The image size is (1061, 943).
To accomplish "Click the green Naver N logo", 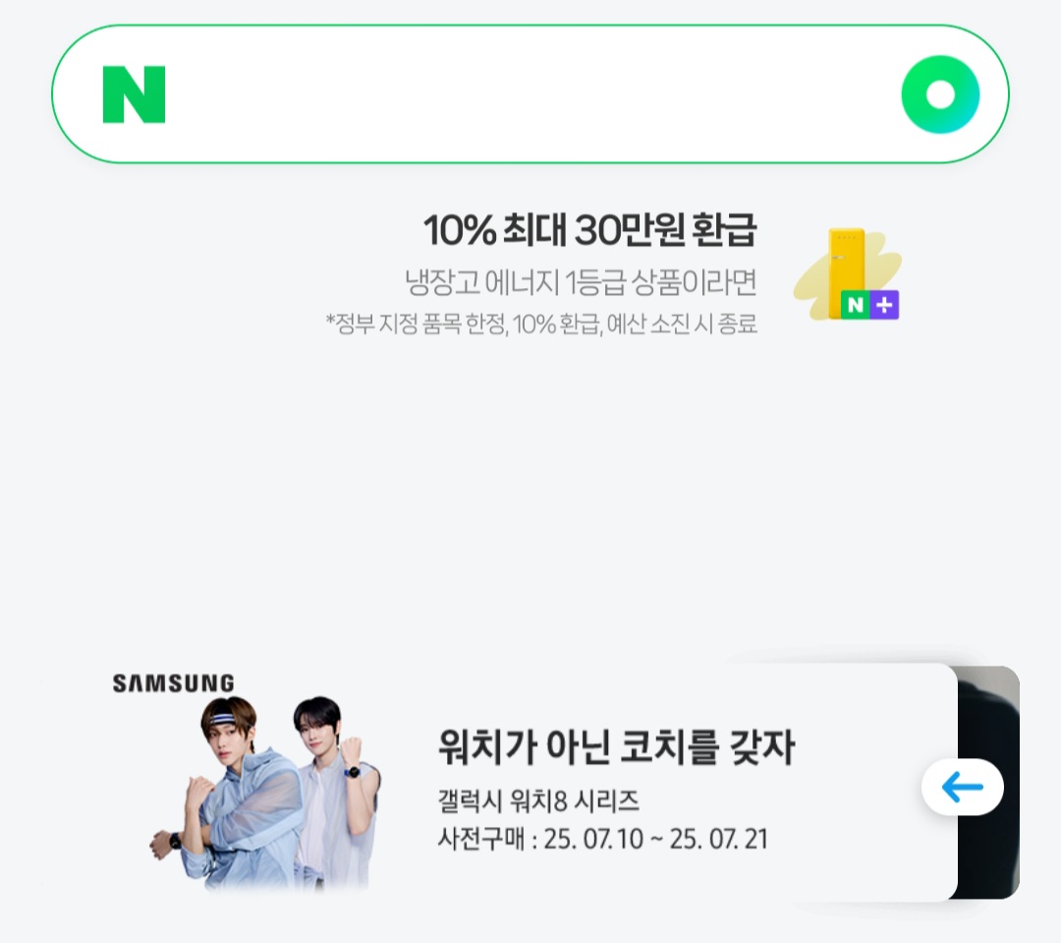I will 134,94.
